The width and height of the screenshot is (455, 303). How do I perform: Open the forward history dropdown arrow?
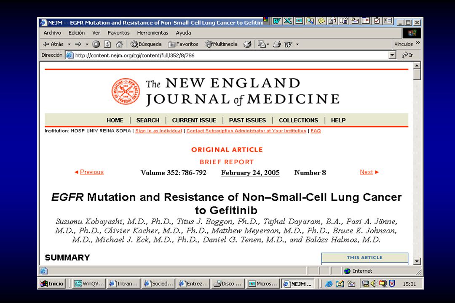87,44
